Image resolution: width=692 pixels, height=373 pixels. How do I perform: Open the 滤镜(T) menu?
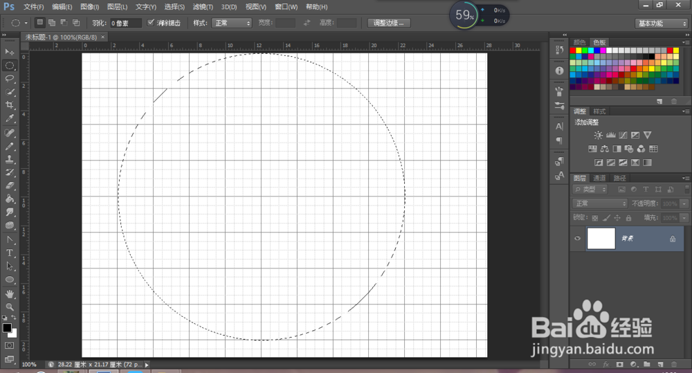203,7
